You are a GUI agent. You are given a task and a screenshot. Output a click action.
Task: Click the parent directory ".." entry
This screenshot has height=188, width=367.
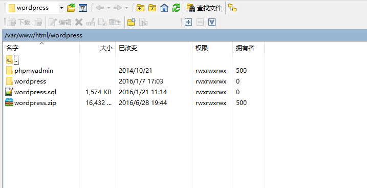(12, 60)
